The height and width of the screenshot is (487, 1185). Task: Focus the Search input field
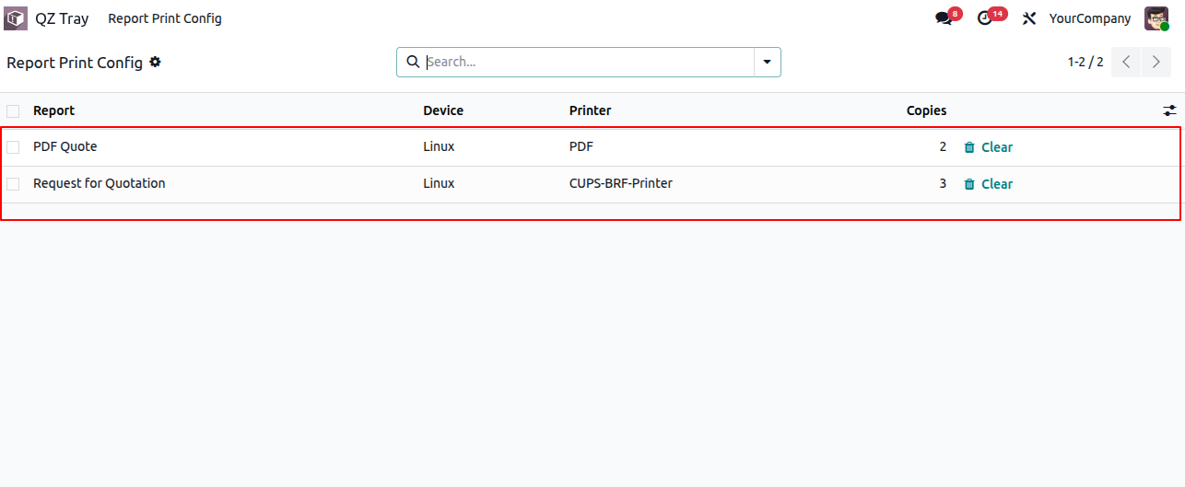point(588,62)
